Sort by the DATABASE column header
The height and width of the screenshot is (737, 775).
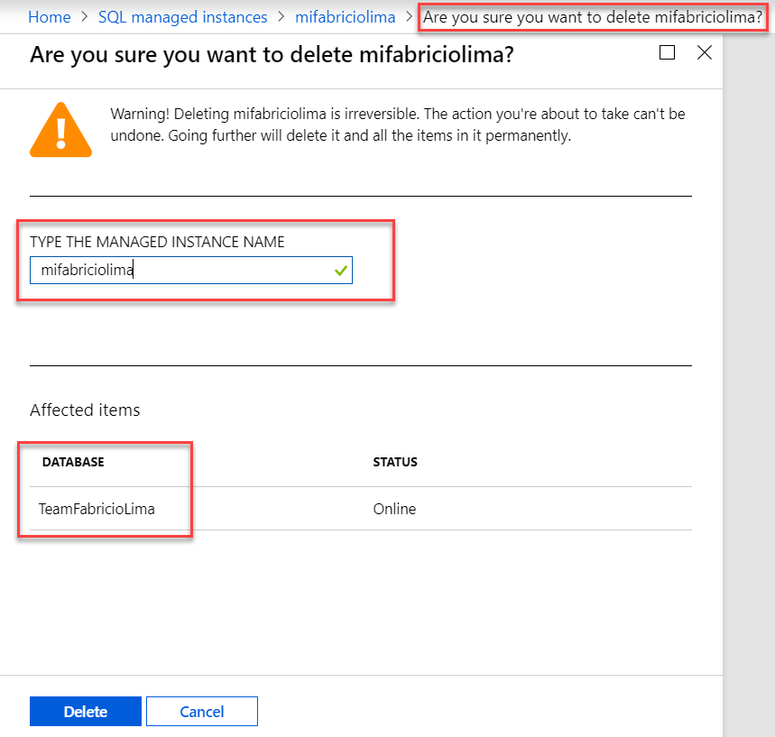coord(73,463)
